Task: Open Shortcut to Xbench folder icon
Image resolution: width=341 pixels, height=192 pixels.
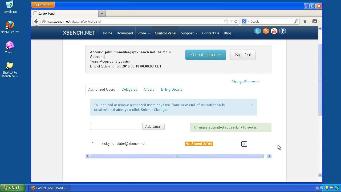Action: pyautogui.click(x=10, y=70)
